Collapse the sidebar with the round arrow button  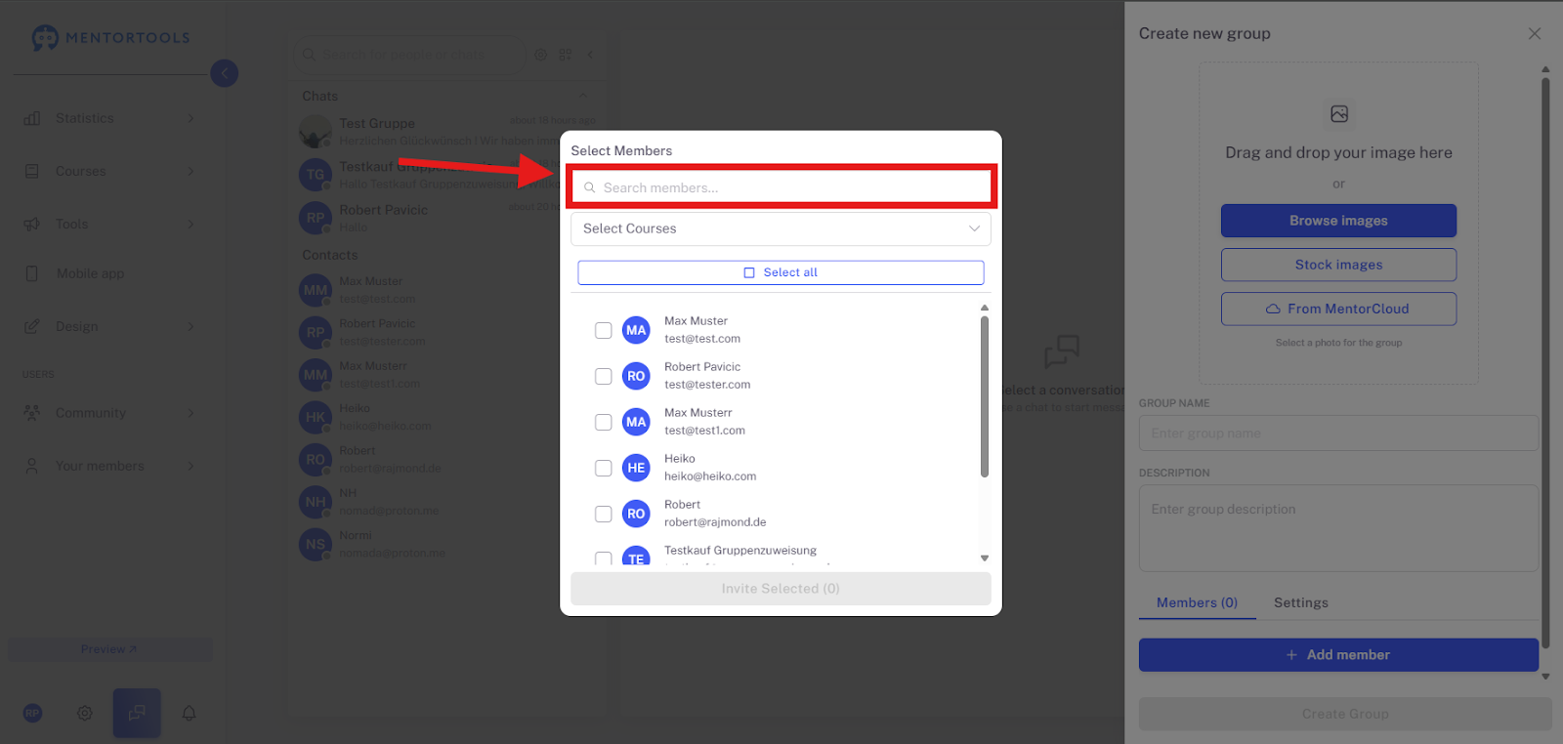pyautogui.click(x=224, y=73)
